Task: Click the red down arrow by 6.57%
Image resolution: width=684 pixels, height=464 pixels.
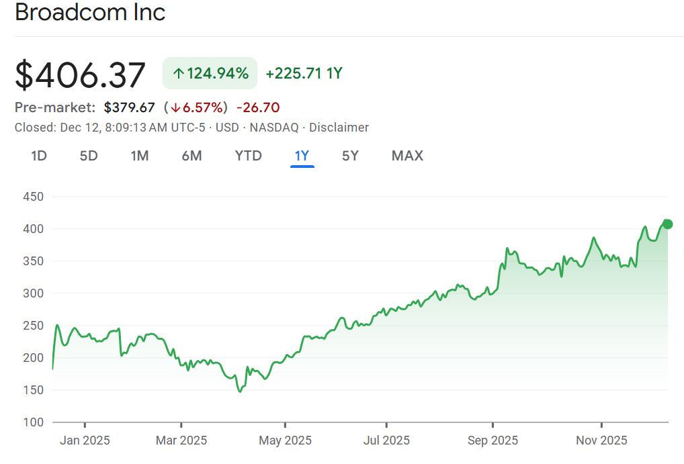Action: click(175, 107)
